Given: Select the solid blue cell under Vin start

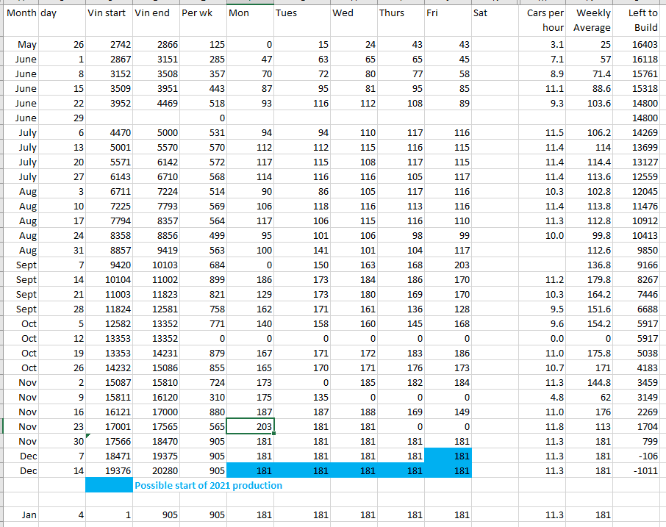Looking at the screenshot, I should click(109, 485).
